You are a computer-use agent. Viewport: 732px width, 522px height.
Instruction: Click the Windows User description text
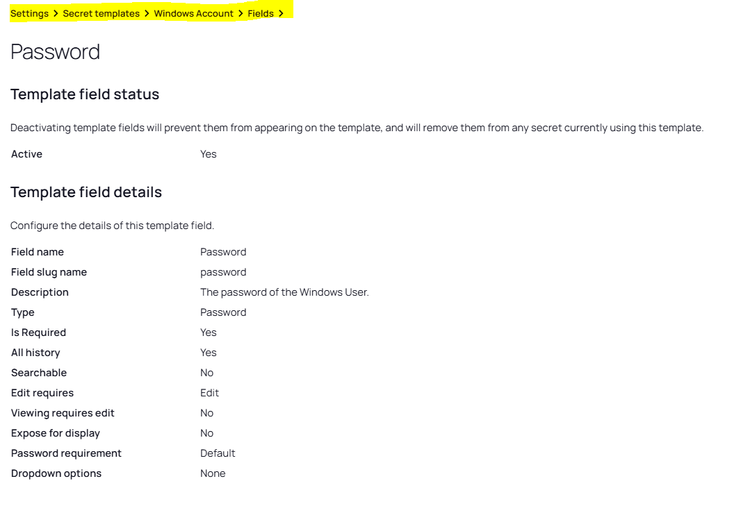(x=284, y=292)
